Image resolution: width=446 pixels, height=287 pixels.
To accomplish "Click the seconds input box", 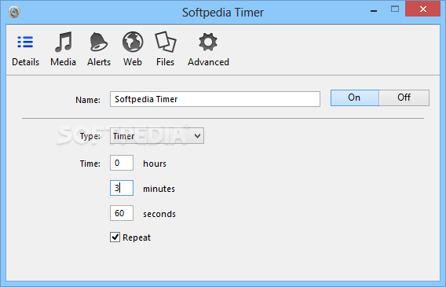I will [122, 213].
